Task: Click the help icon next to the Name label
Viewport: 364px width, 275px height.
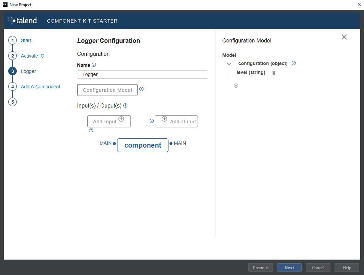Action: (x=94, y=65)
